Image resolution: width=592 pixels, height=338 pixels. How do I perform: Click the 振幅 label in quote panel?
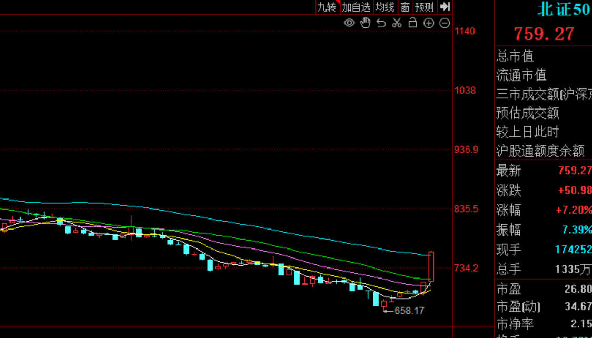tap(509, 230)
